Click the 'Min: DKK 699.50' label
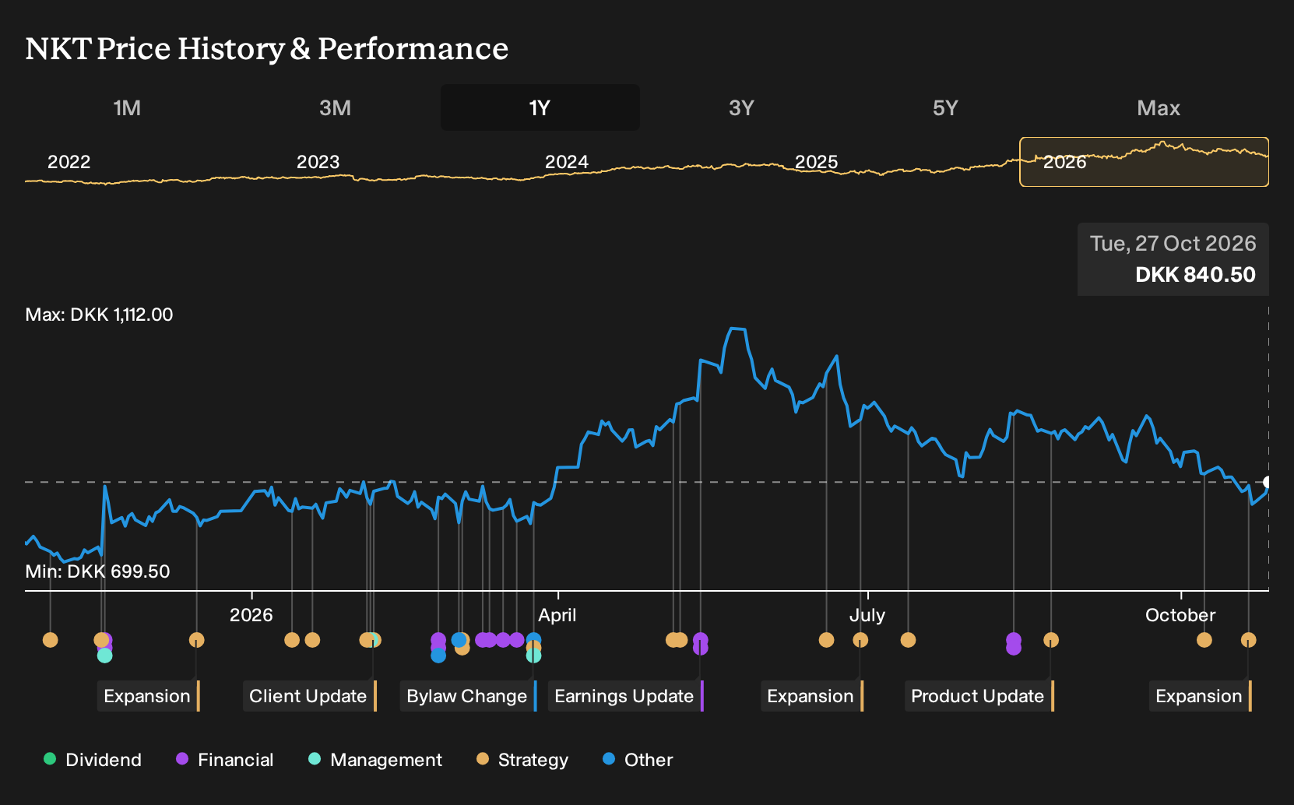The image size is (1294, 805). point(98,571)
